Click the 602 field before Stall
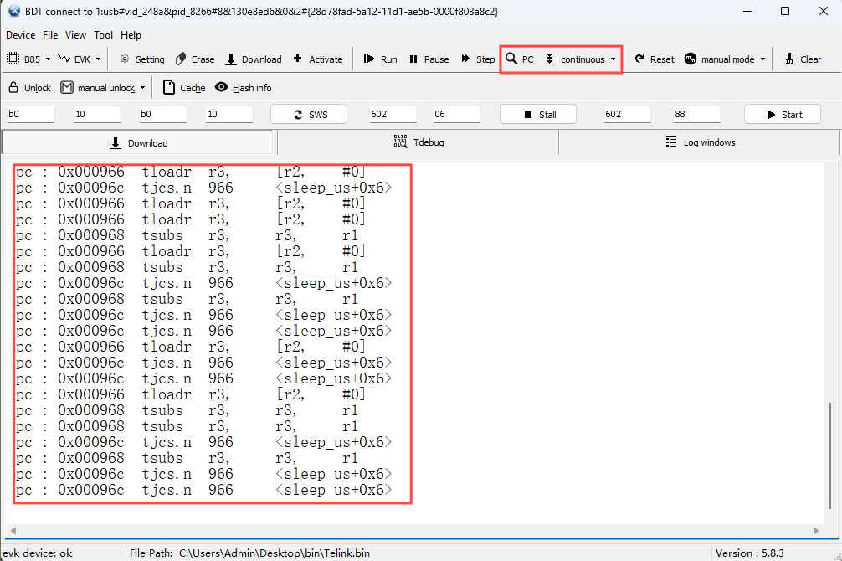 tap(393, 114)
